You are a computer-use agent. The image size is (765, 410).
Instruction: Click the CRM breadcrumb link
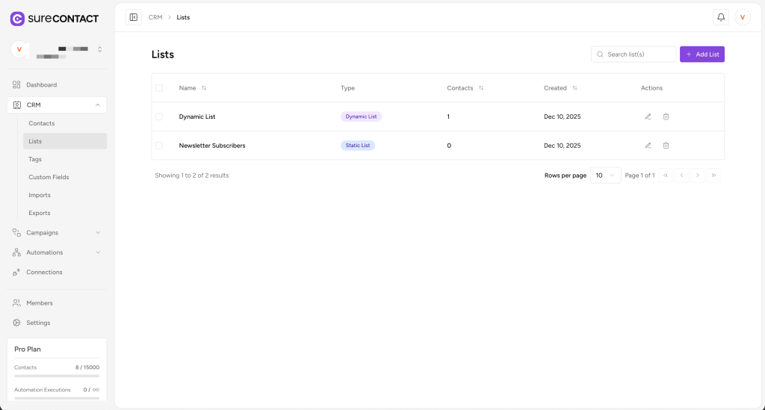click(x=155, y=17)
